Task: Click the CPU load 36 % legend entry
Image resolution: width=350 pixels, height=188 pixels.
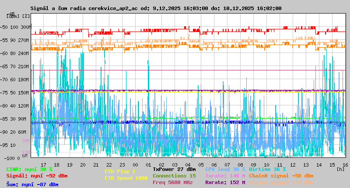Action: pyautogui.click(x=225, y=169)
